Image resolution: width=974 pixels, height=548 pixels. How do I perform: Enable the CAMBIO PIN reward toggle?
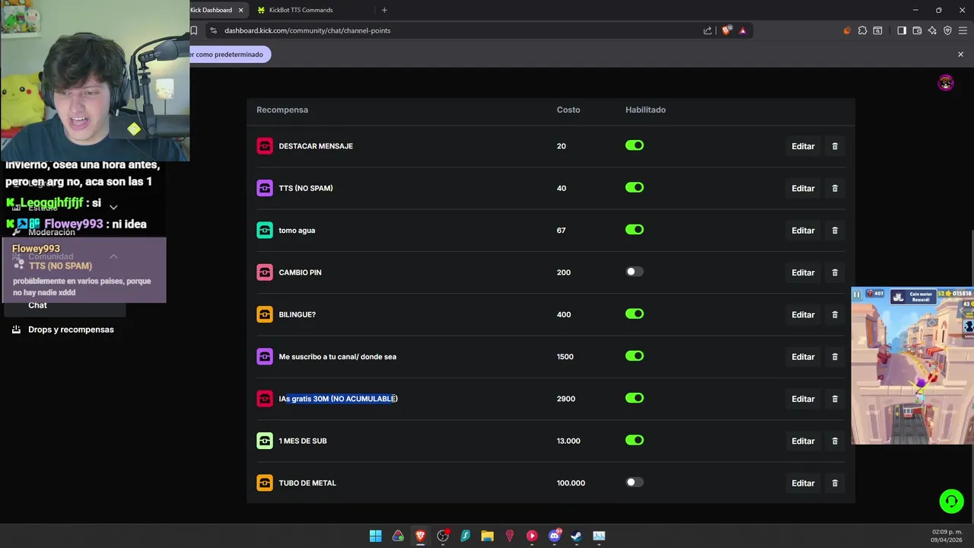point(635,272)
